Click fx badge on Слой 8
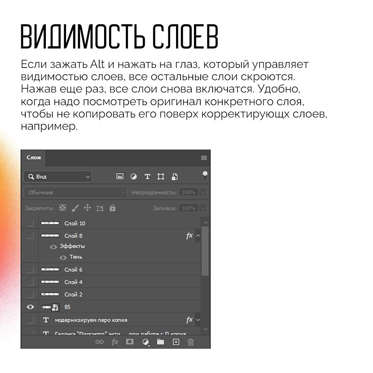This screenshot has height=373, width=373. tap(189, 236)
